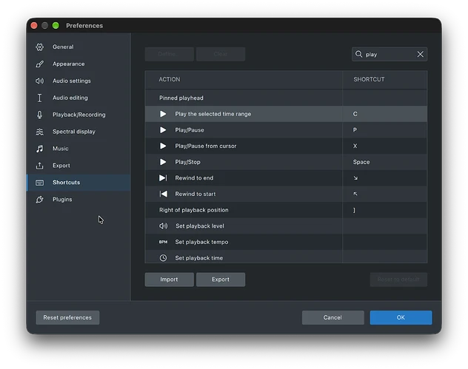Click the General gear icon
The image size is (468, 369).
(x=40, y=47)
